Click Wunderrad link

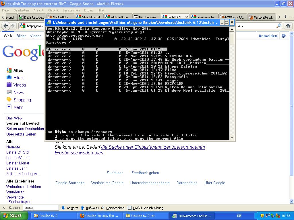pos(15,192)
